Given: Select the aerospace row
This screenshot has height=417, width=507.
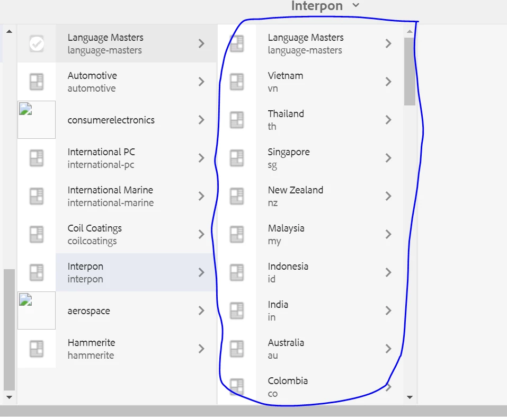Looking at the screenshot, I should pyautogui.click(x=117, y=310).
